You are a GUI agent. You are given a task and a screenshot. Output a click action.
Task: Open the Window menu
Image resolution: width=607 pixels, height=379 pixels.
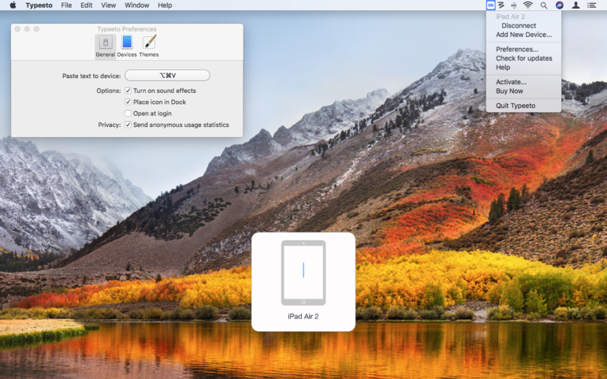point(136,5)
